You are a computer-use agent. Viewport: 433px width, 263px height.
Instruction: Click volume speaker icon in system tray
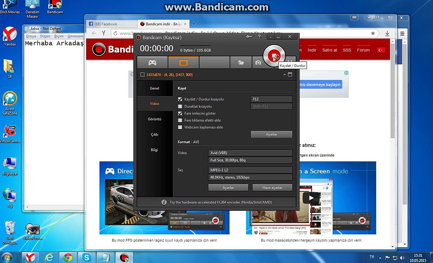point(402,258)
